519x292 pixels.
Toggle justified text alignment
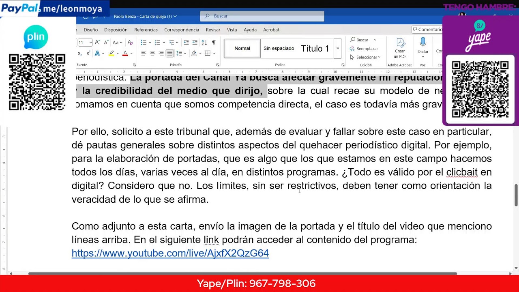point(169,54)
